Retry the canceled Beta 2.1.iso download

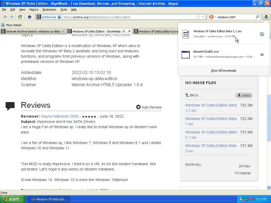(262, 34)
